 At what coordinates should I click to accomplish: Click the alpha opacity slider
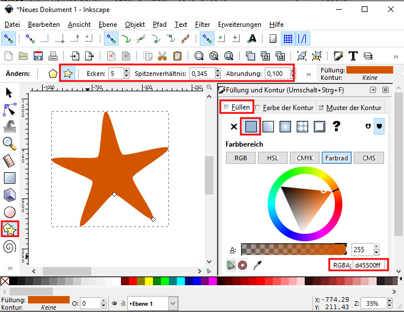click(x=293, y=249)
